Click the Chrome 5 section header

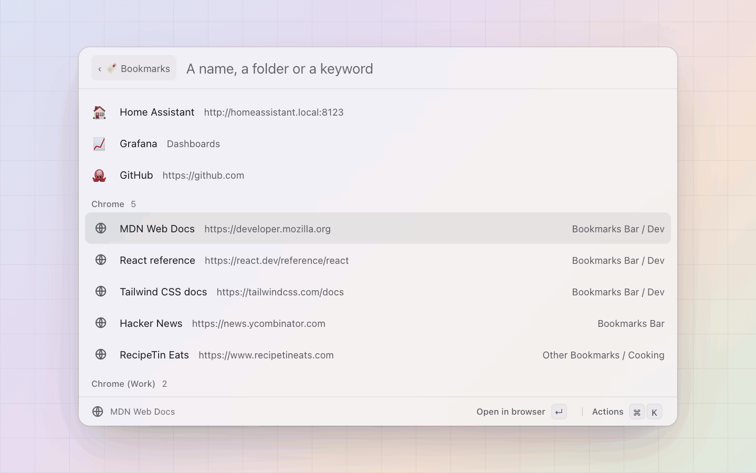click(x=113, y=204)
